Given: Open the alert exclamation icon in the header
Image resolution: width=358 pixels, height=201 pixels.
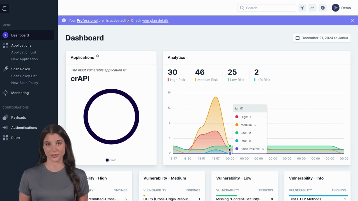Looking at the screenshot, I should click(322, 8).
